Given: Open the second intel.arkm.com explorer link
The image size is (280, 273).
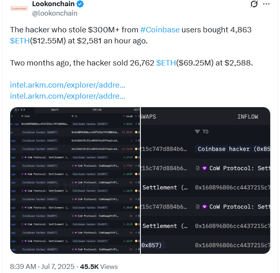Looking at the screenshot, I should (68, 96).
